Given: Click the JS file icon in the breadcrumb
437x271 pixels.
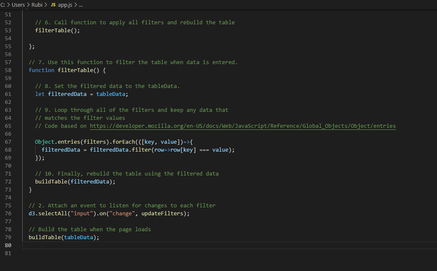Looking at the screenshot, I should (x=53, y=5).
